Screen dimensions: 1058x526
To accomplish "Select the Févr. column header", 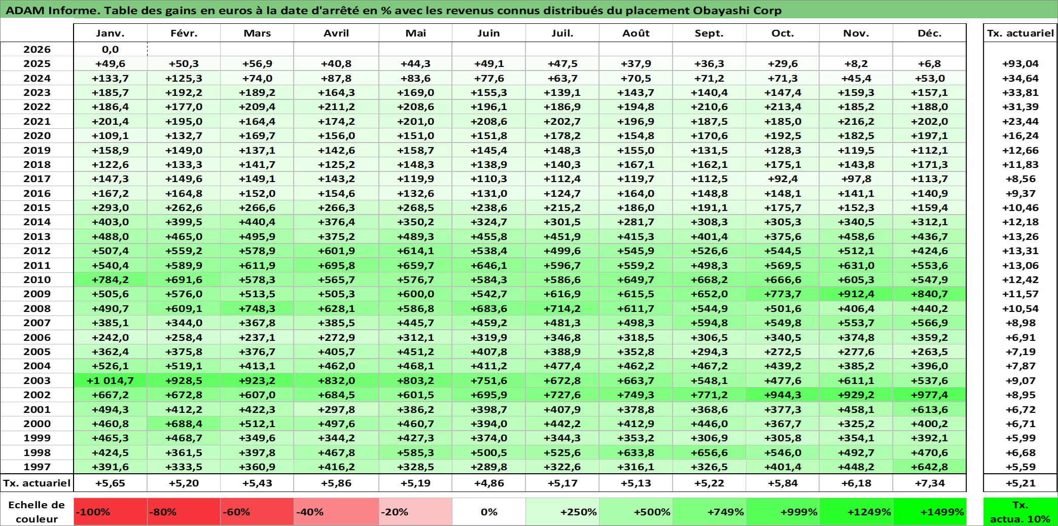I will coord(184,33).
